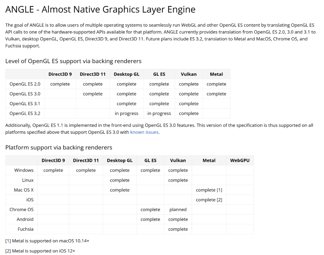Click Fuchsia Vulkan complete cell

point(178,229)
